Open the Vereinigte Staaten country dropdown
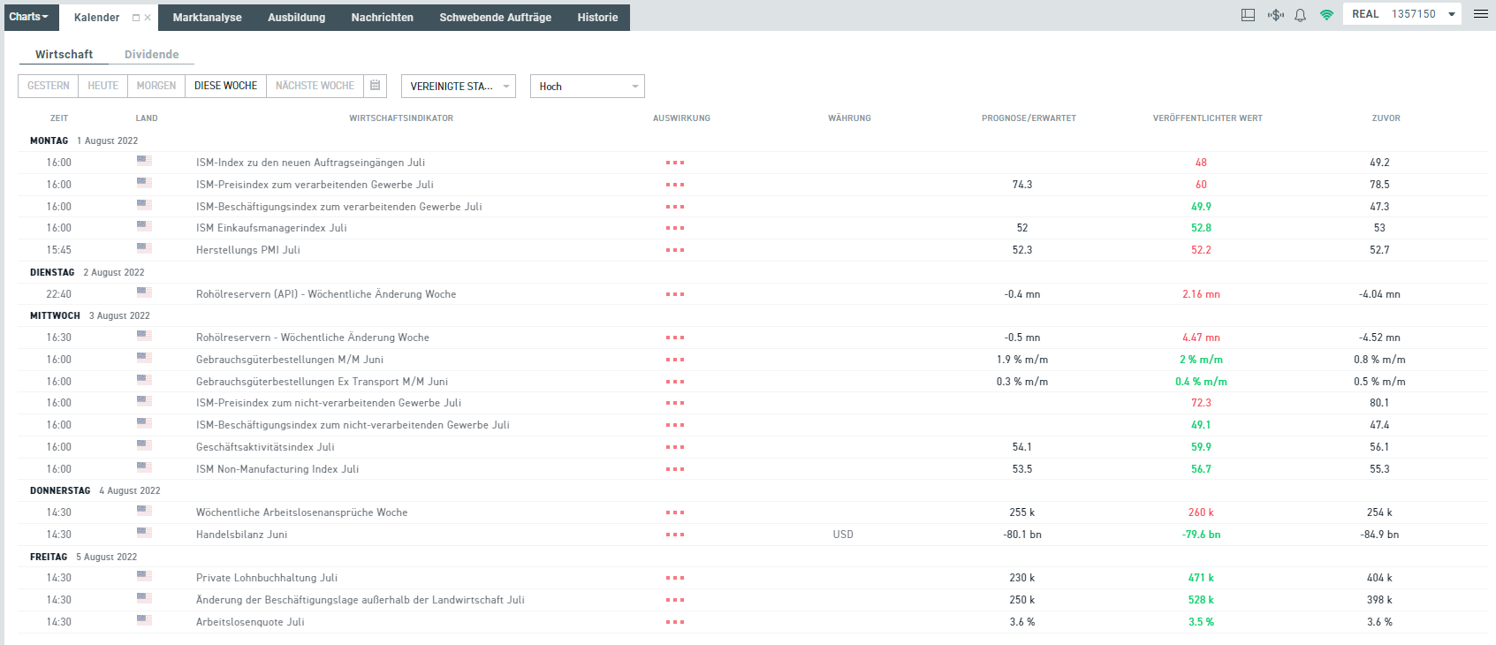 (459, 86)
